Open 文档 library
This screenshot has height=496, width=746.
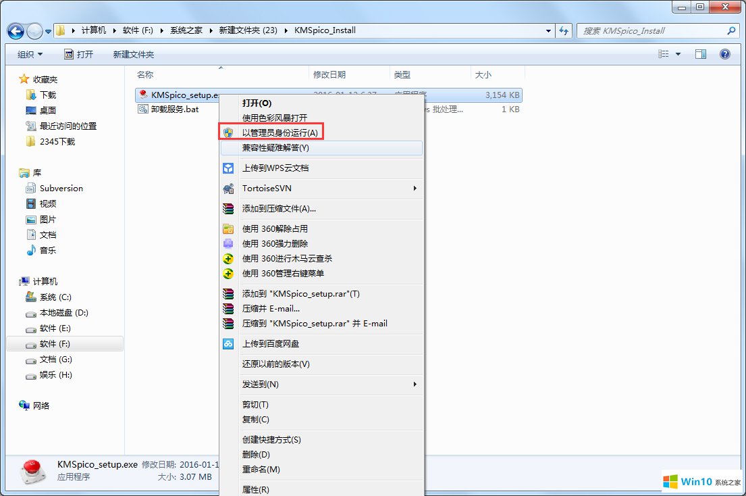(x=41, y=234)
